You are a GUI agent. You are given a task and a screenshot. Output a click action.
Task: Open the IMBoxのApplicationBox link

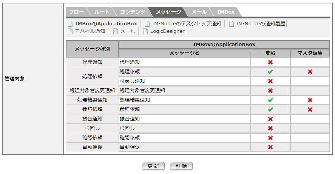pos(106,24)
